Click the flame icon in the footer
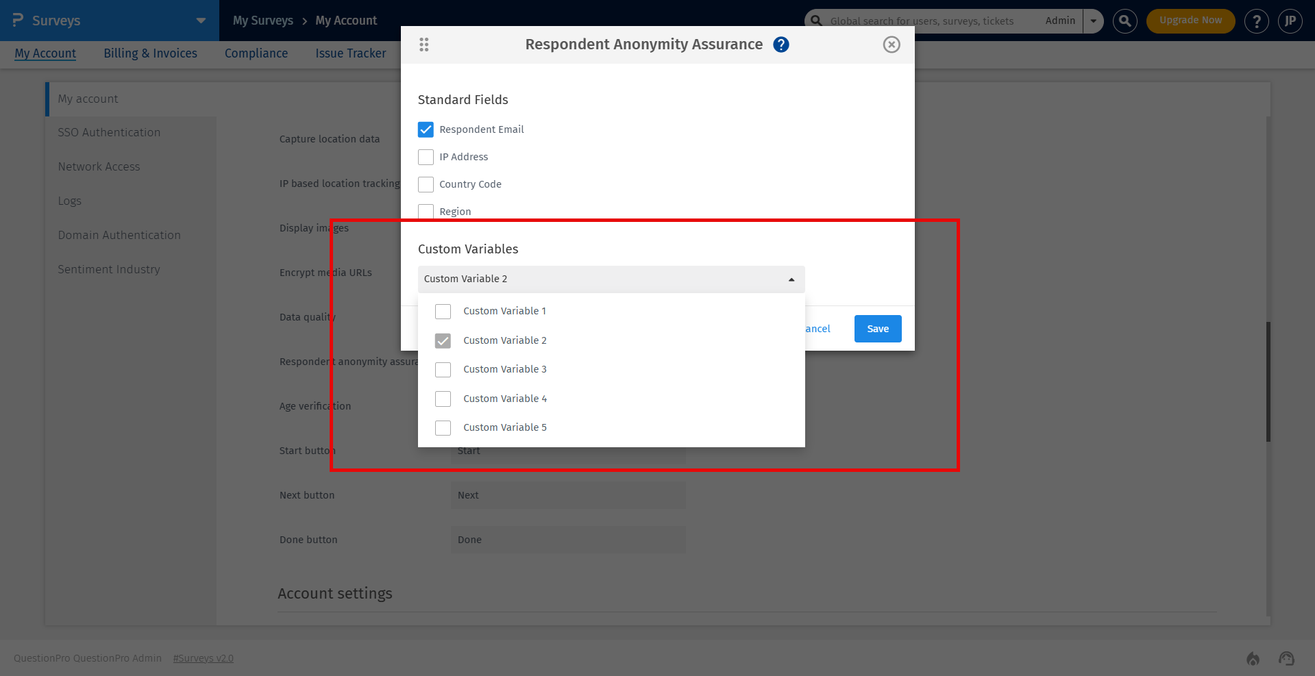 tap(1253, 658)
